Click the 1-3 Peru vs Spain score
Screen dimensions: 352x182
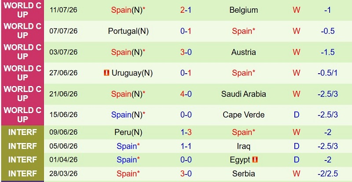[x=186, y=132]
